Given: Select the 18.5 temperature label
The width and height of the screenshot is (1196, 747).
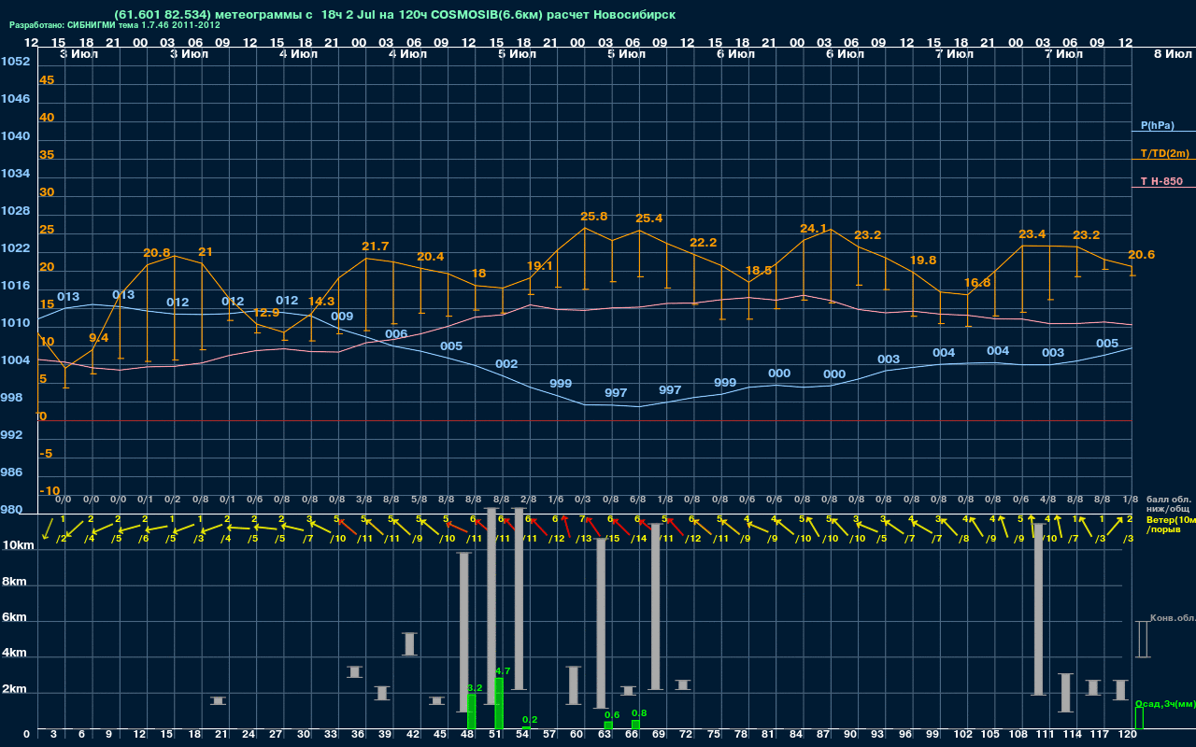Looking at the screenshot, I should 759,271.
